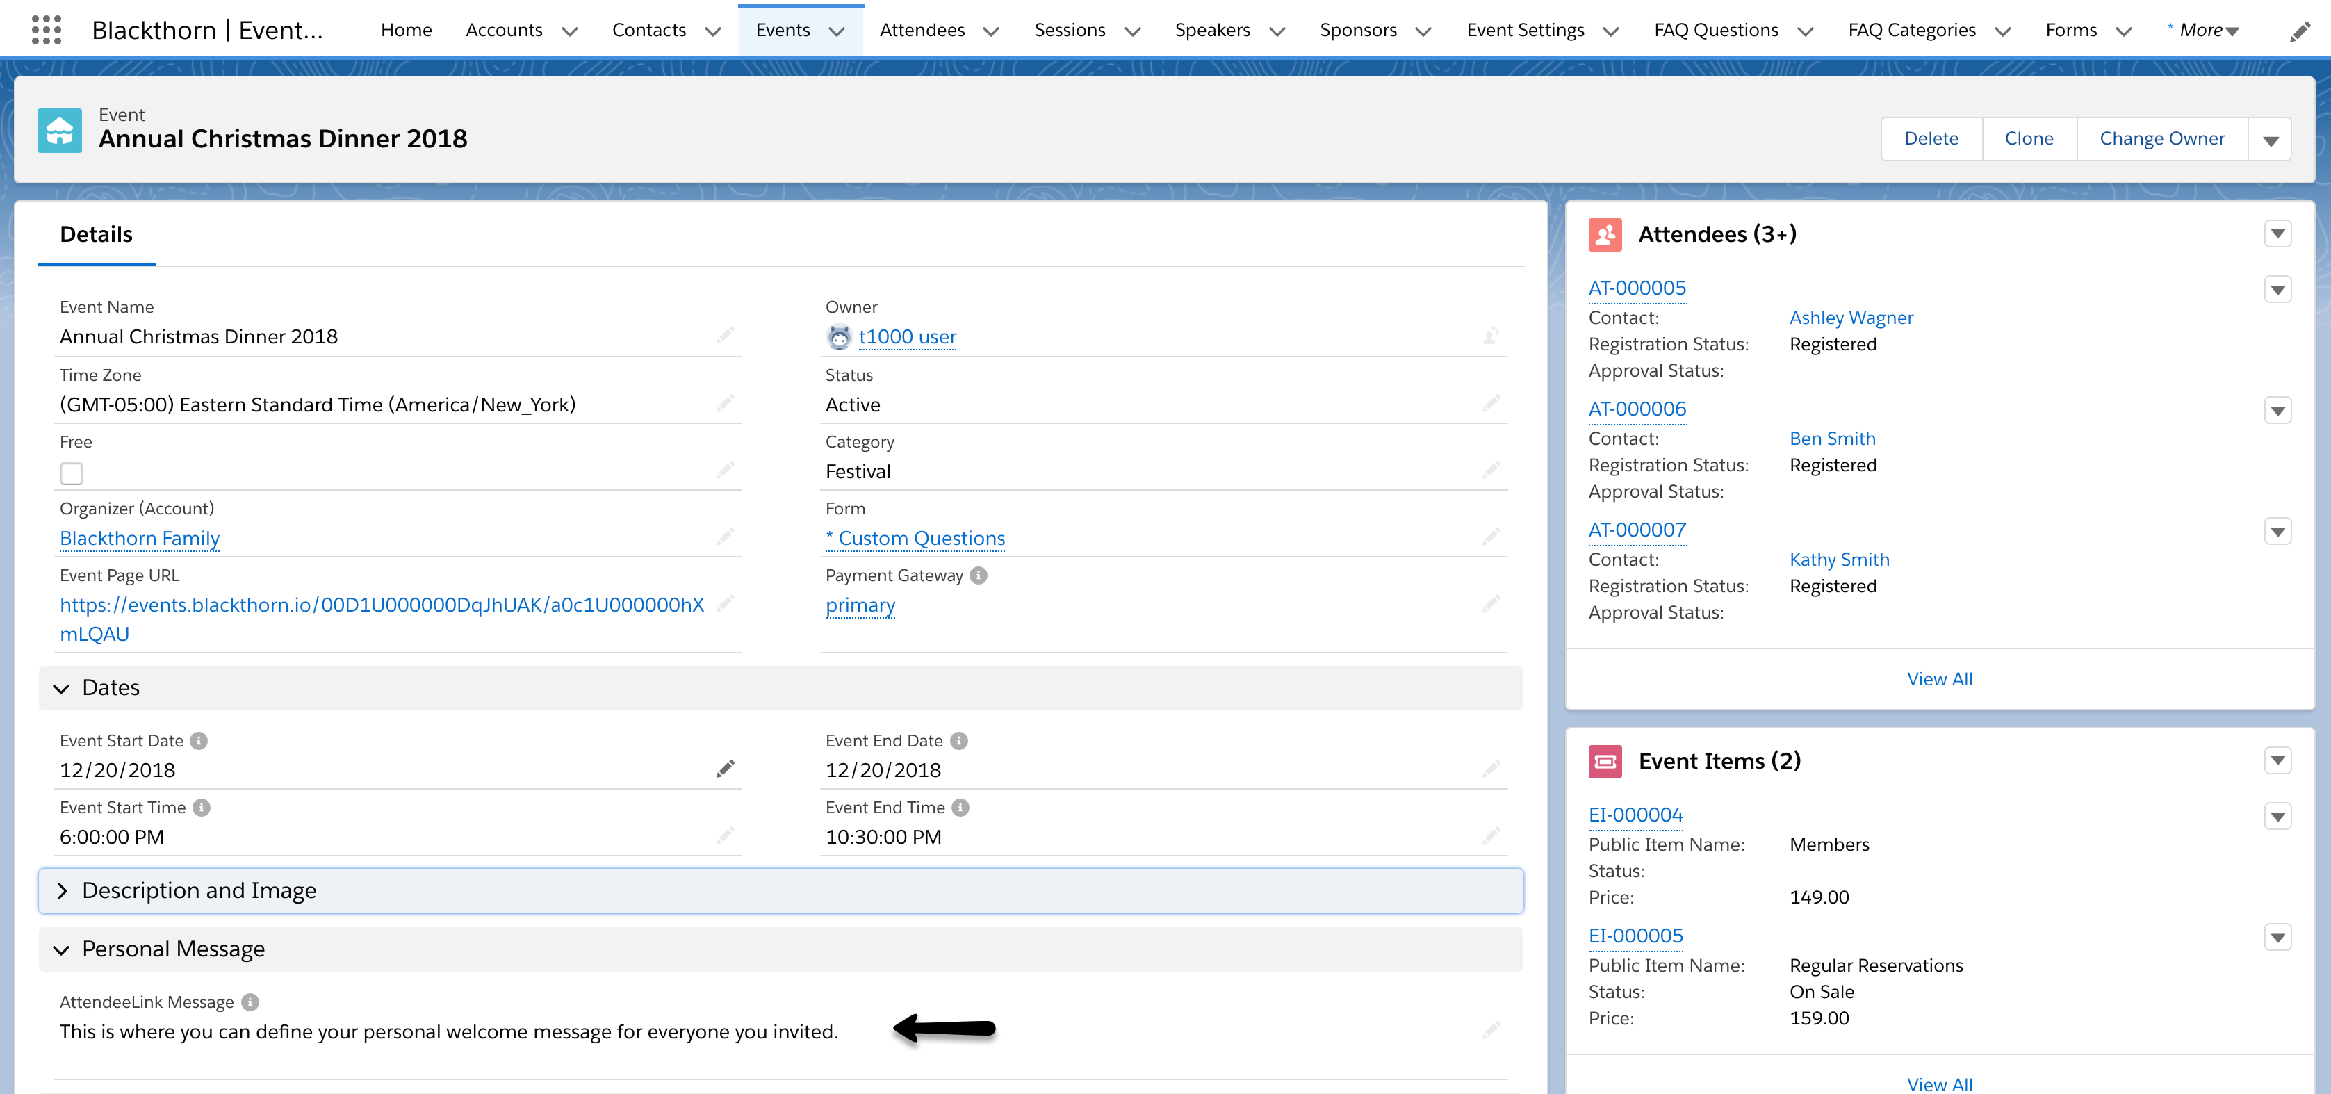This screenshot has width=2331, height=1094.
Task: Click info icon beside AttendeeLink Message
Action: click(x=251, y=1002)
